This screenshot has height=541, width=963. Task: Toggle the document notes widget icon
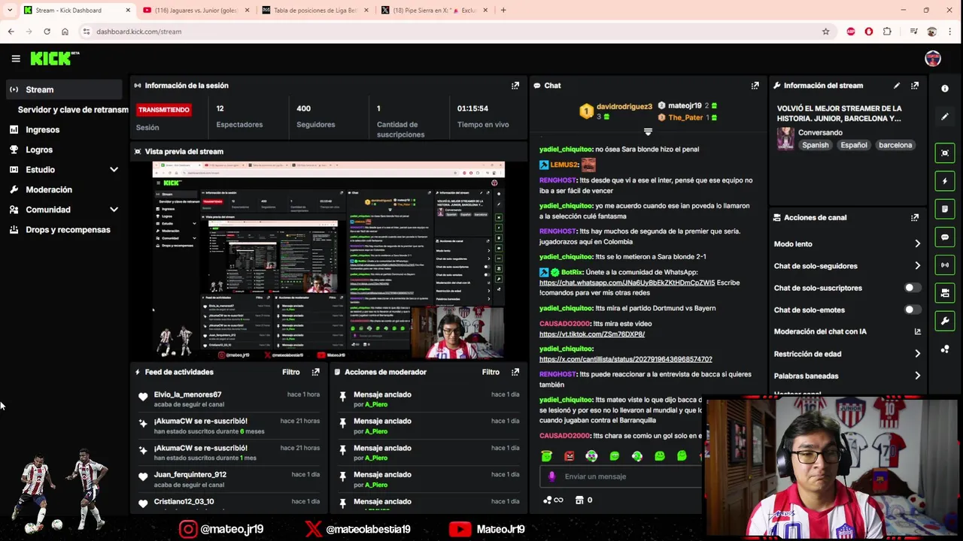945,209
